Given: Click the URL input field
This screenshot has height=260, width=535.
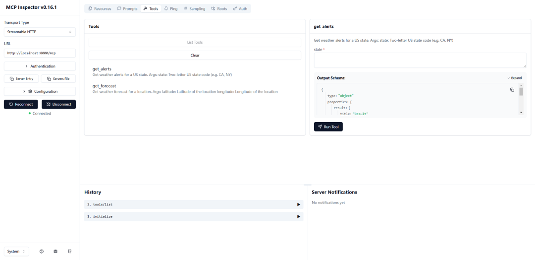Looking at the screenshot, I should (40, 53).
